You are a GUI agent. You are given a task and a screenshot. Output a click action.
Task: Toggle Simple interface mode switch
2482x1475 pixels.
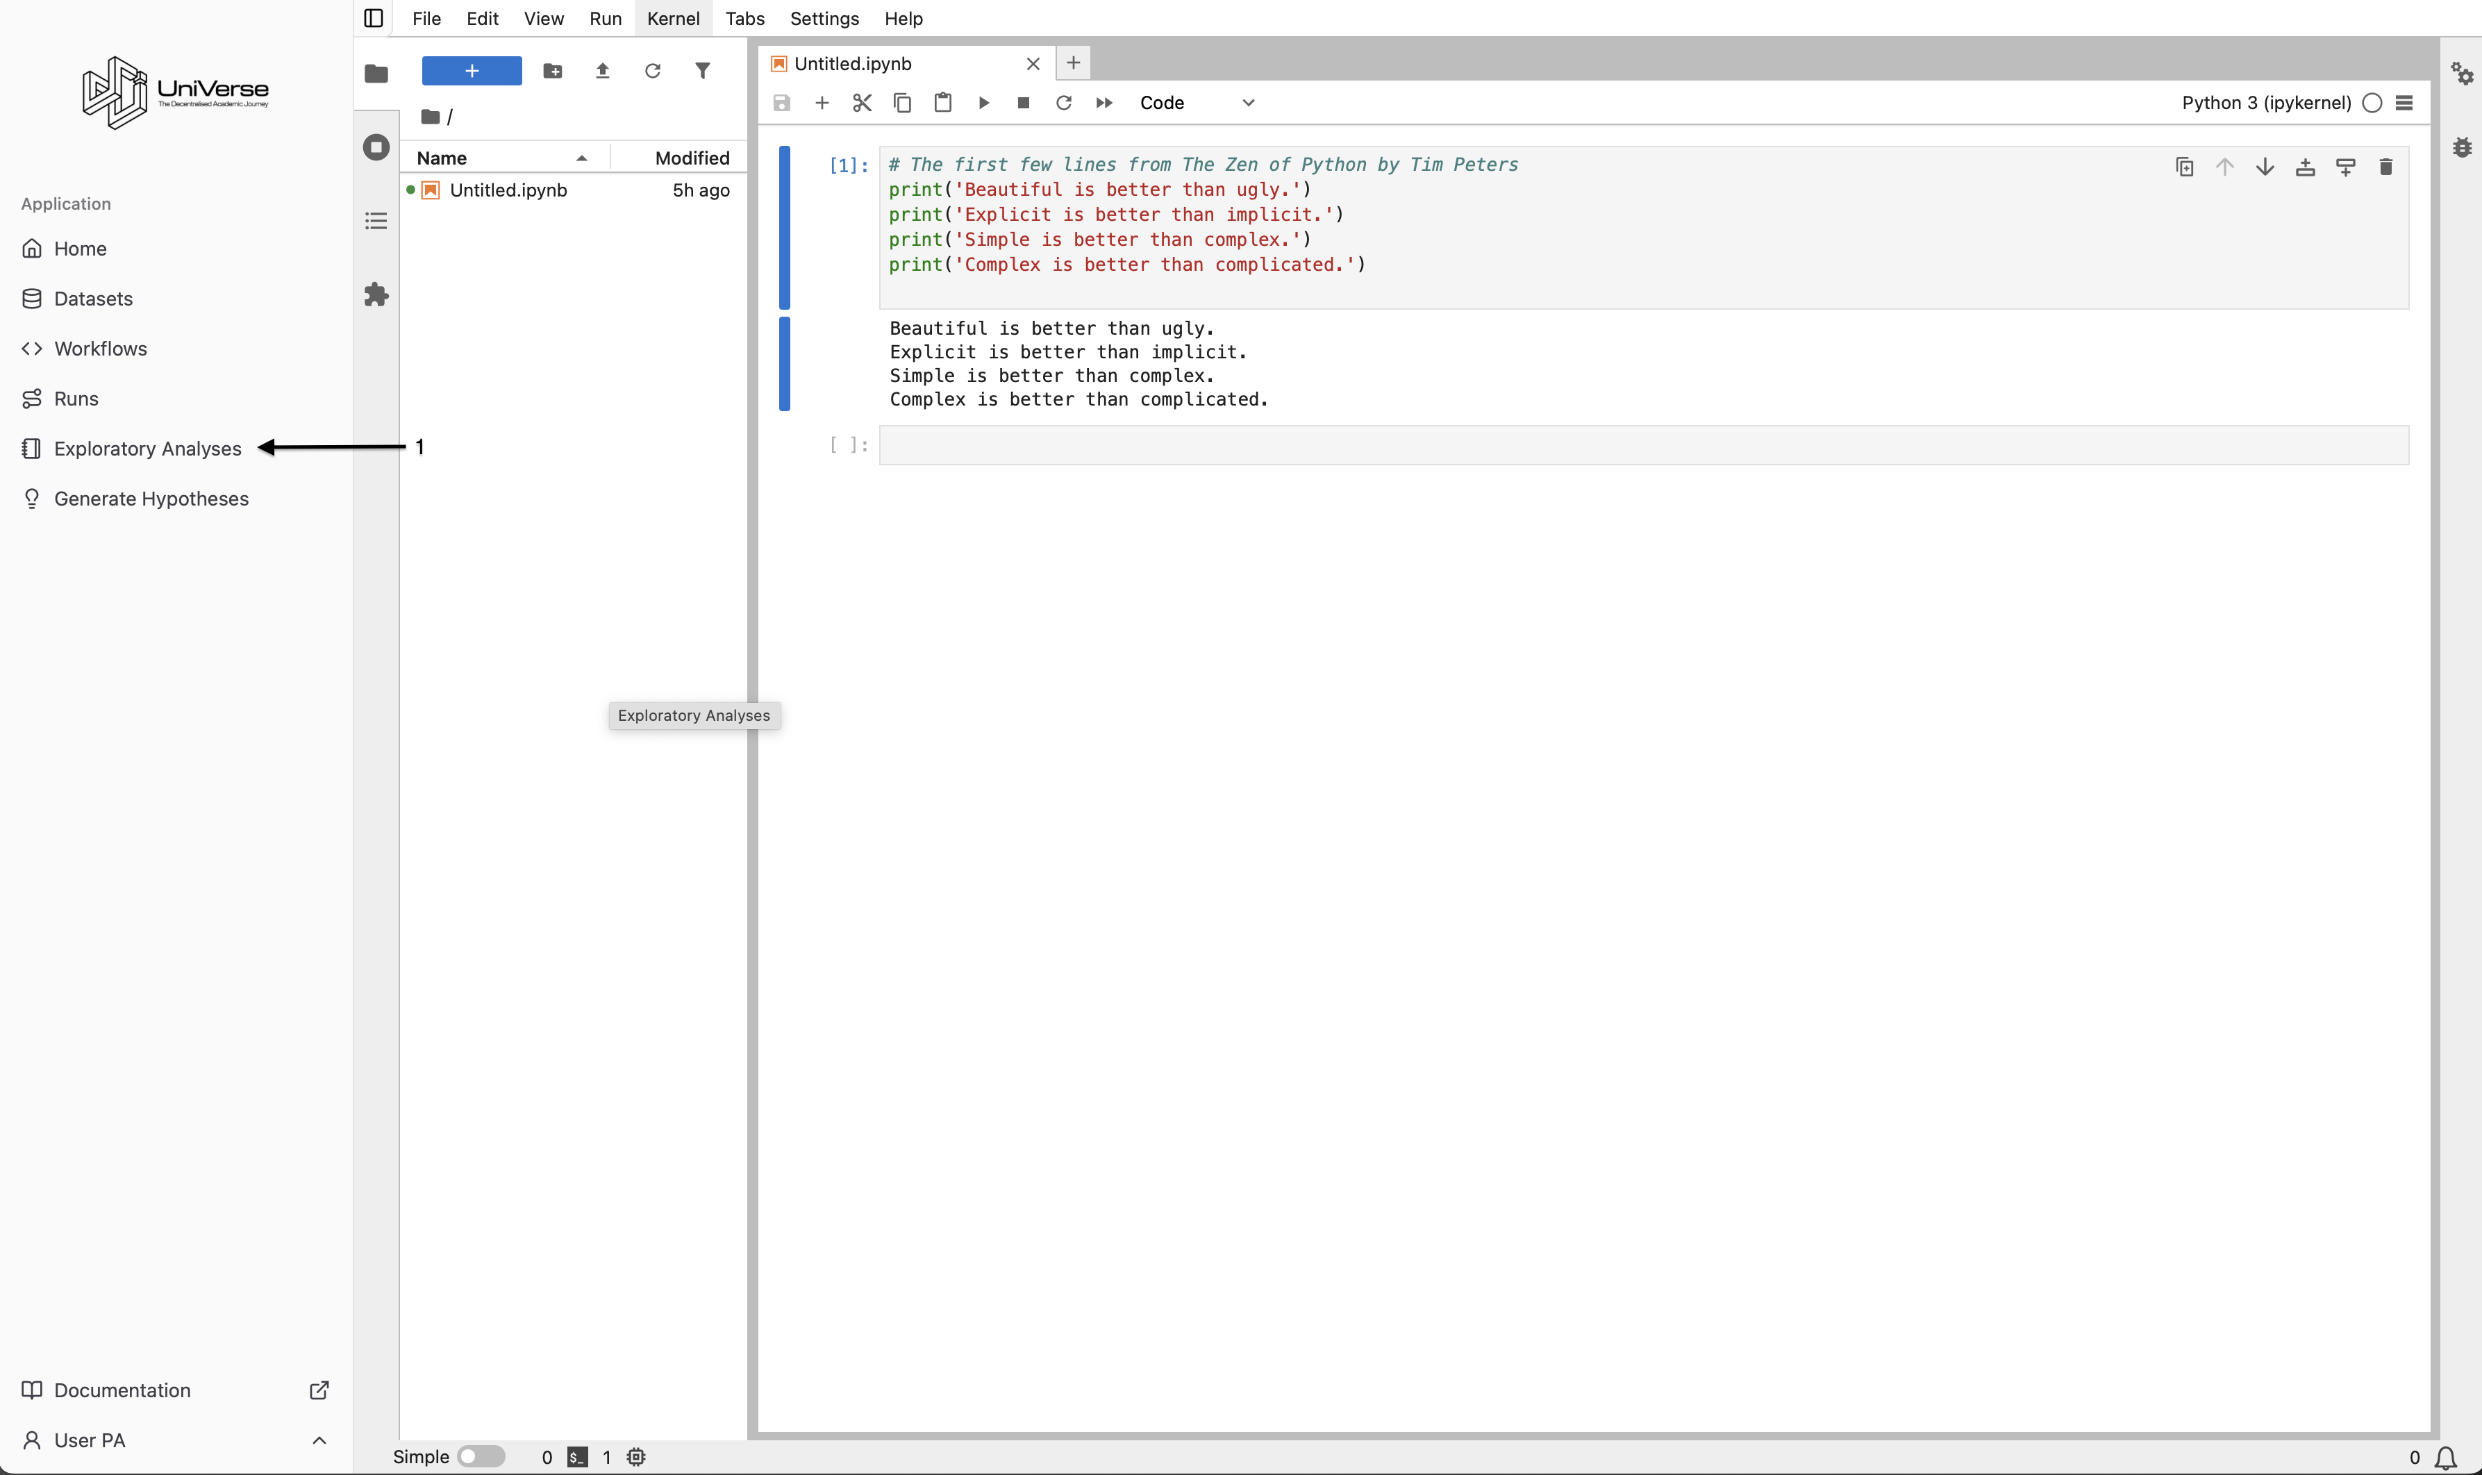click(x=481, y=1456)
